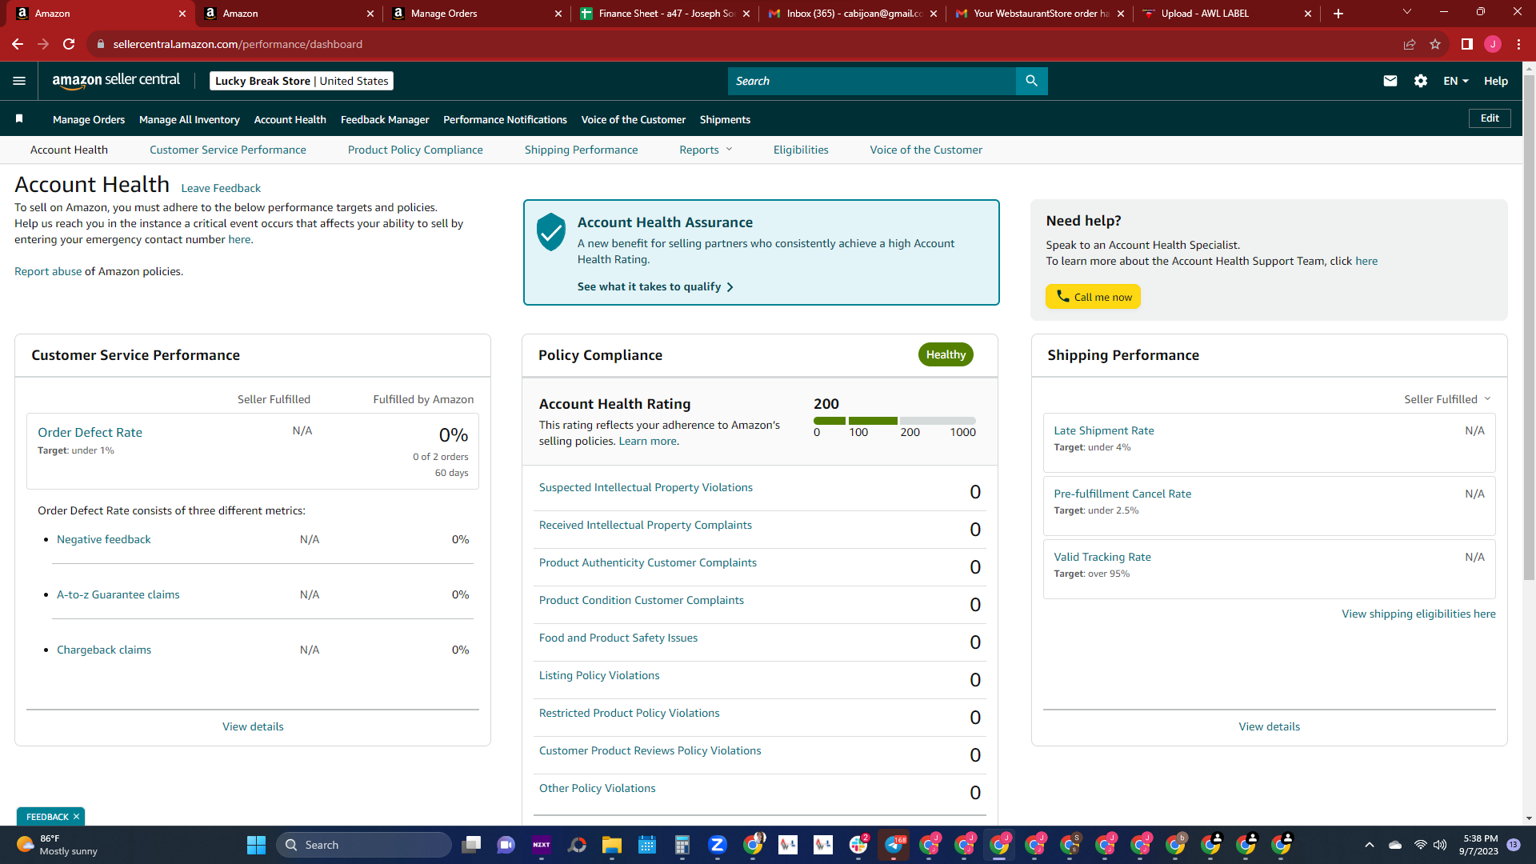Open the Seller Fulfilled dropdown in Shipping Performance

(x=1447, y=399)
